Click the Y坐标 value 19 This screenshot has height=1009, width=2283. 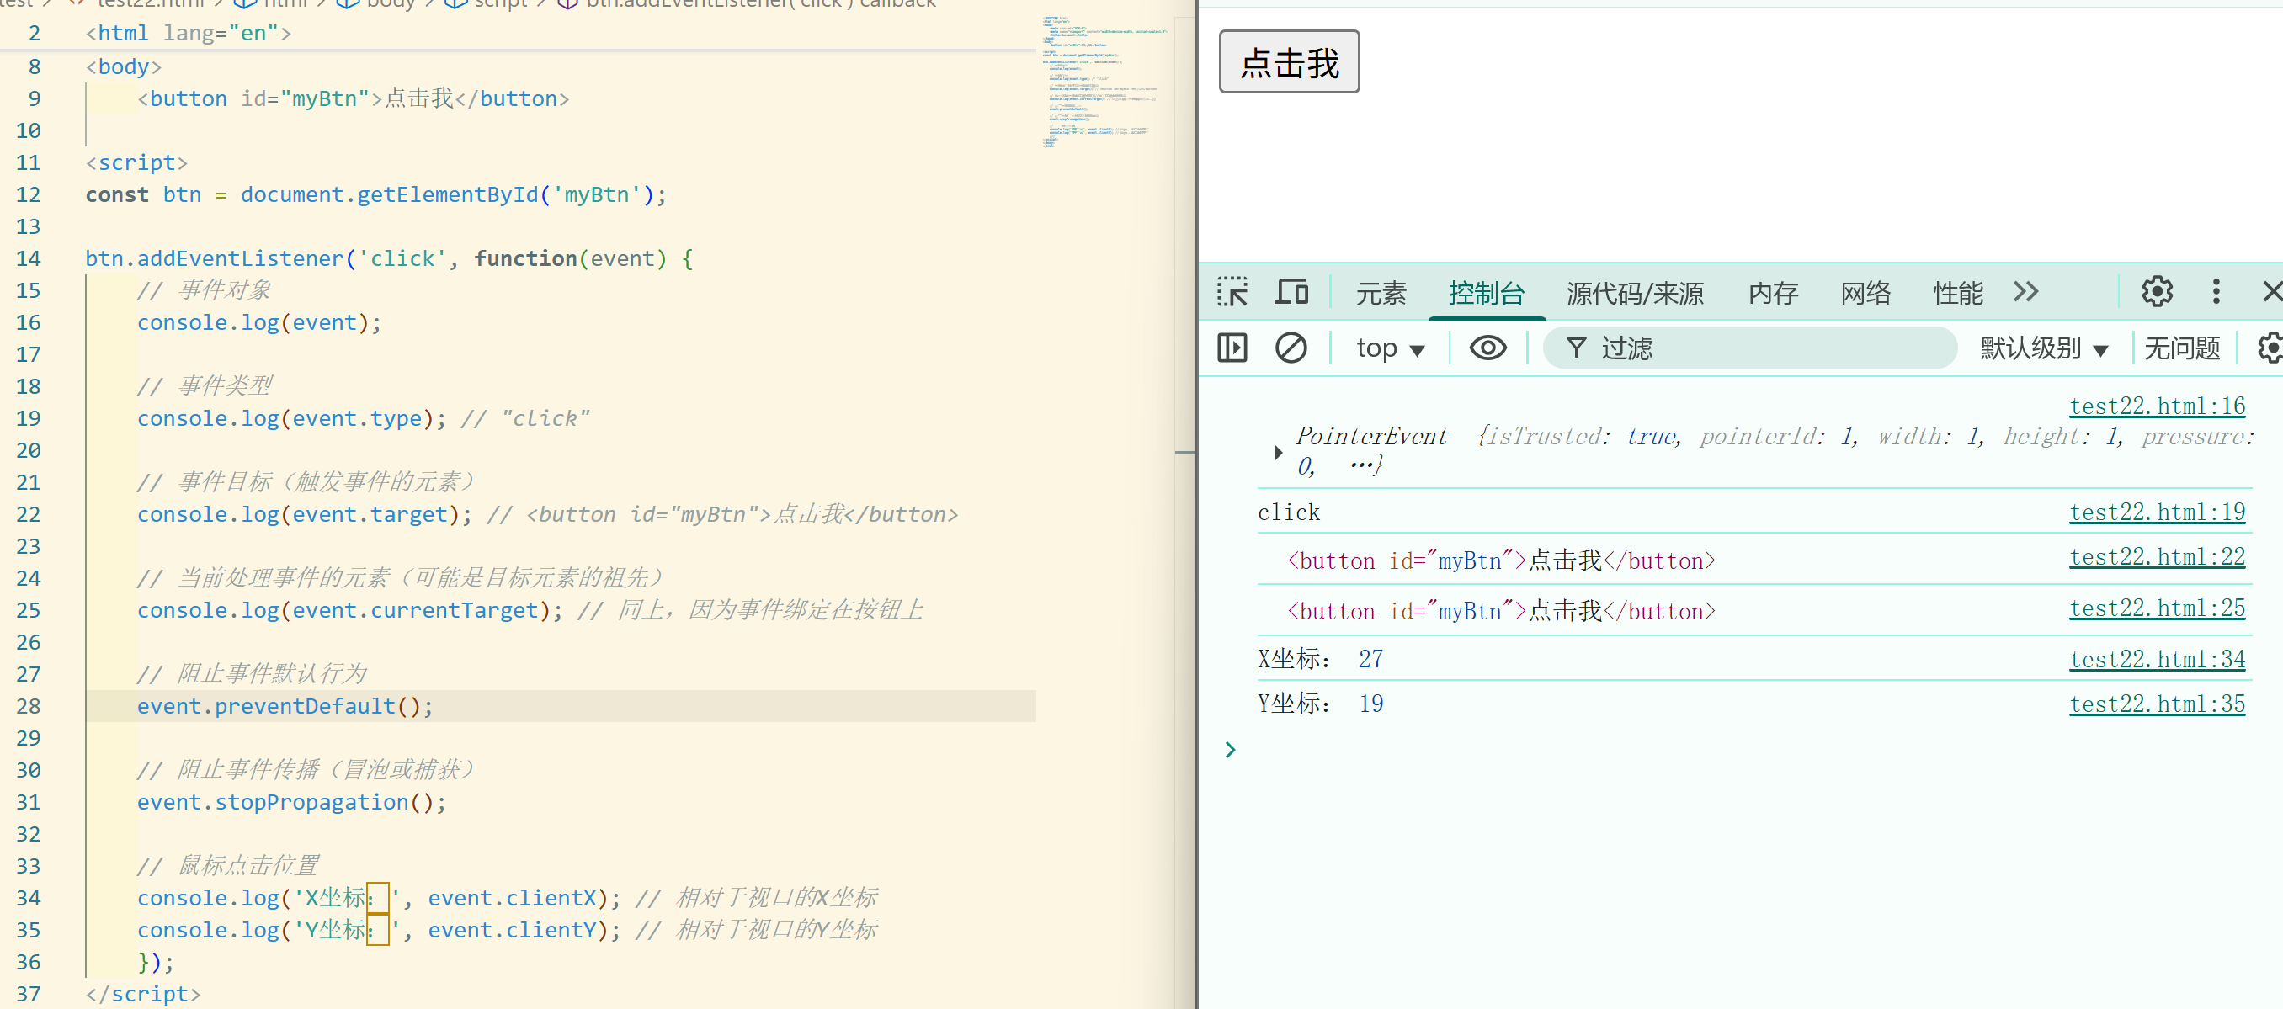coord(1370,704)
